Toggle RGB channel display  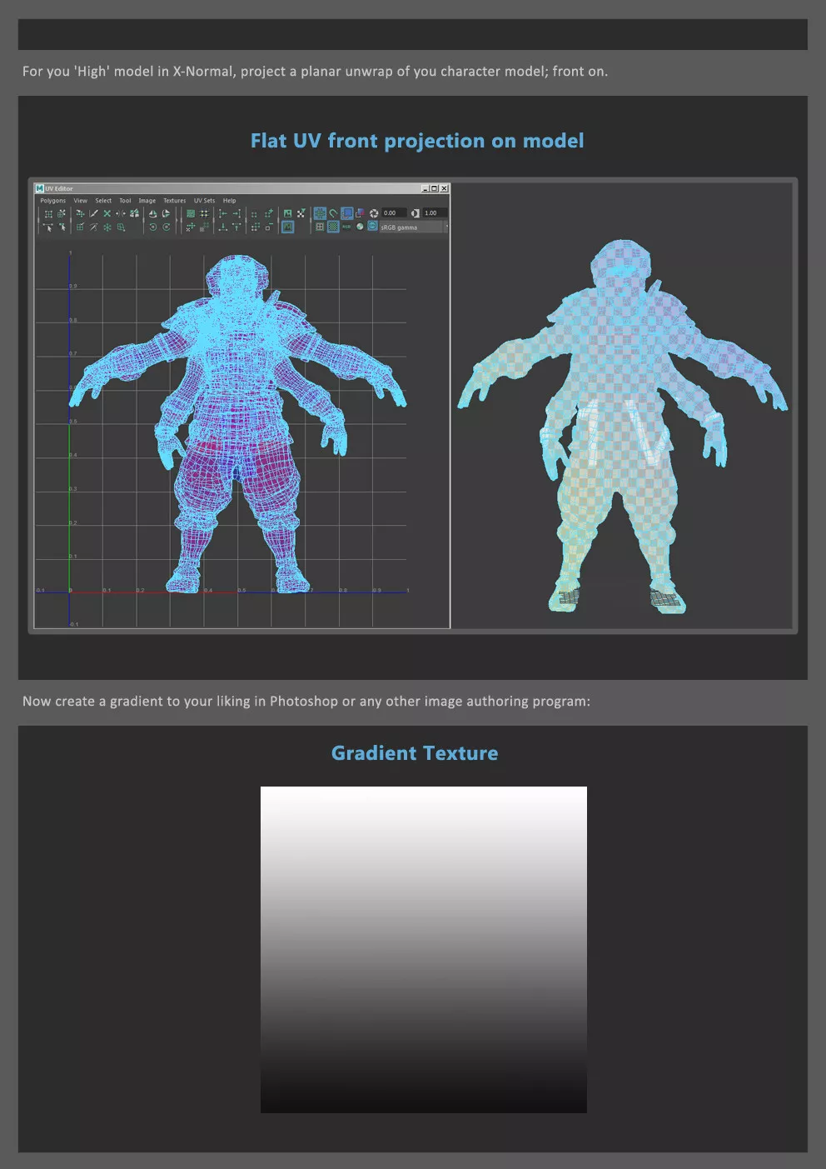pos(346,227)
